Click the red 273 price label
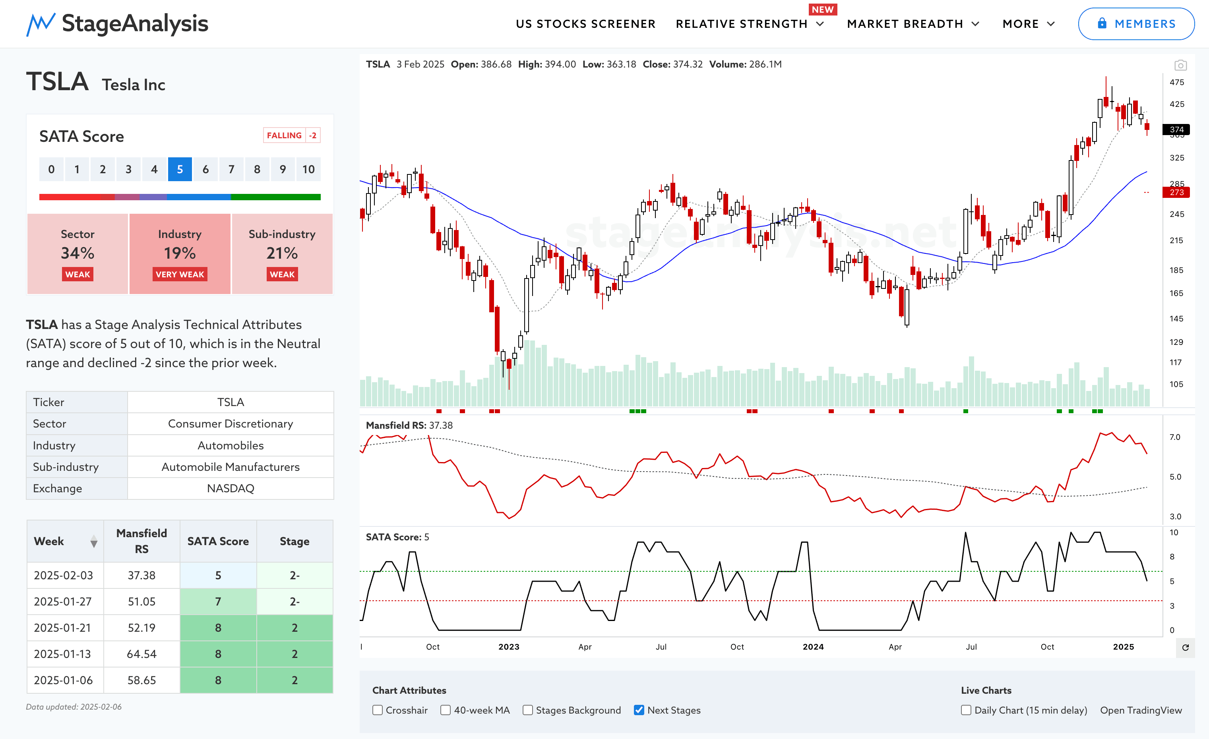This screenshot has height=739, width=1209. tap(1177, 192)
